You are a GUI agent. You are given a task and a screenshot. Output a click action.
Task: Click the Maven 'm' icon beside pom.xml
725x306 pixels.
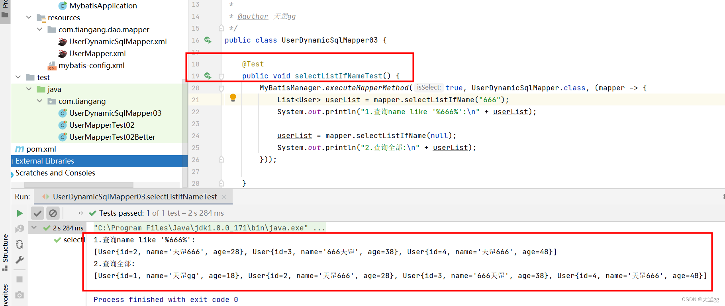click(x=20, y=149)
